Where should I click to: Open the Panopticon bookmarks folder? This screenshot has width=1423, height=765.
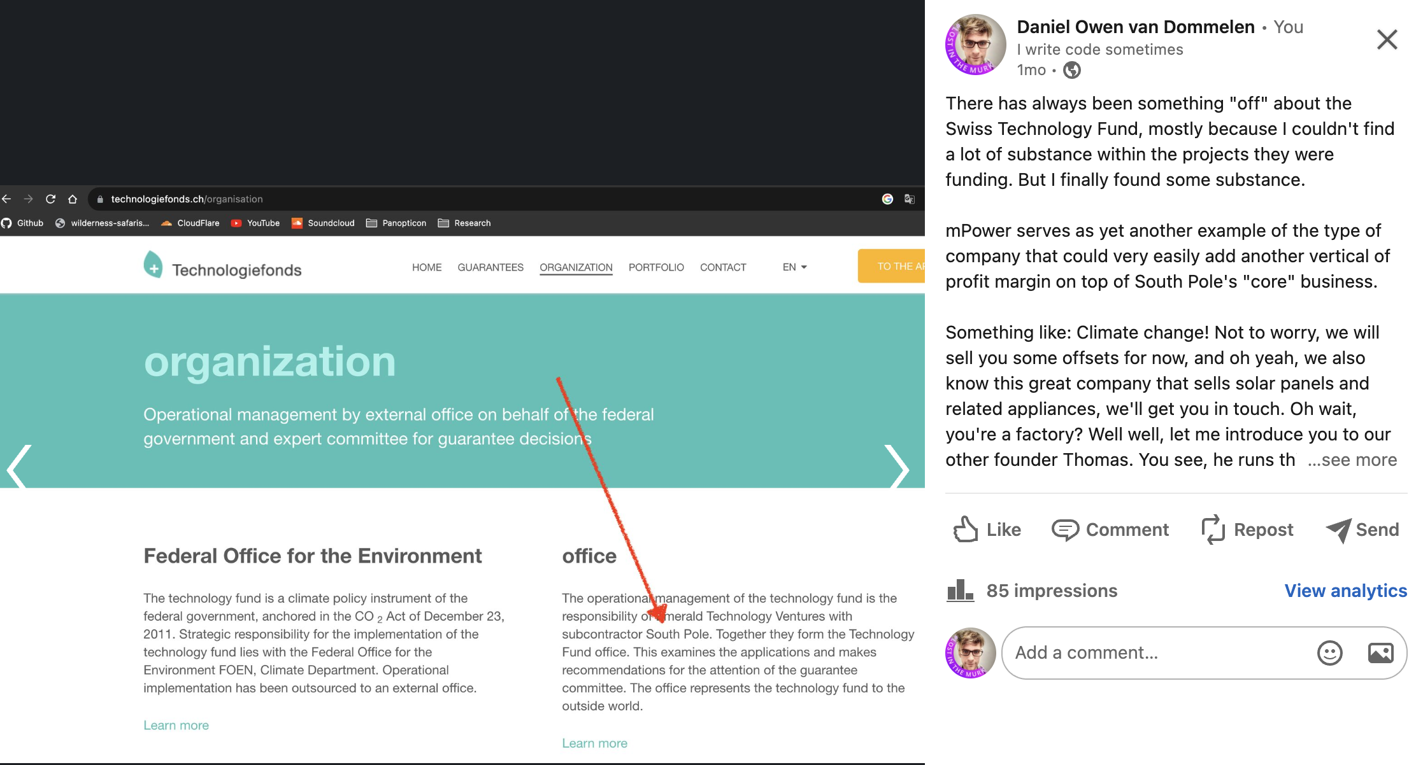point(396,223)
